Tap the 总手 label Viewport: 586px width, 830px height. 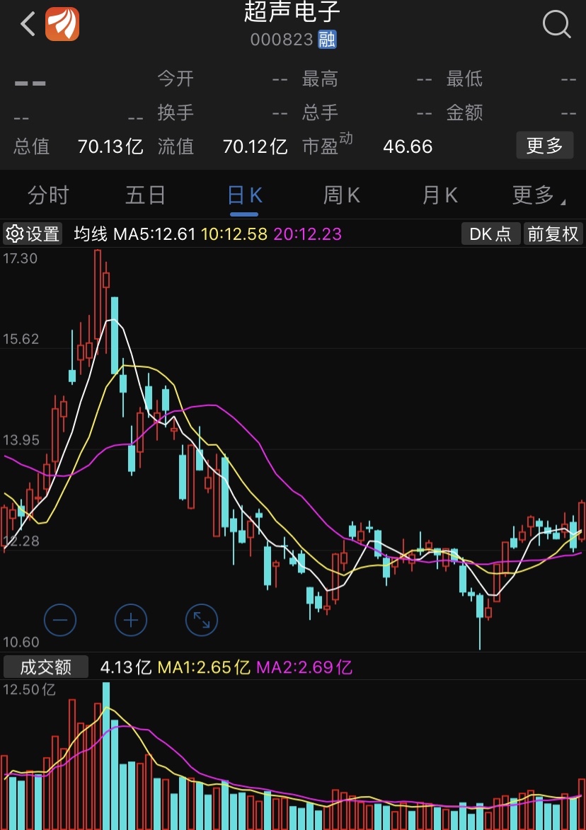320,113
